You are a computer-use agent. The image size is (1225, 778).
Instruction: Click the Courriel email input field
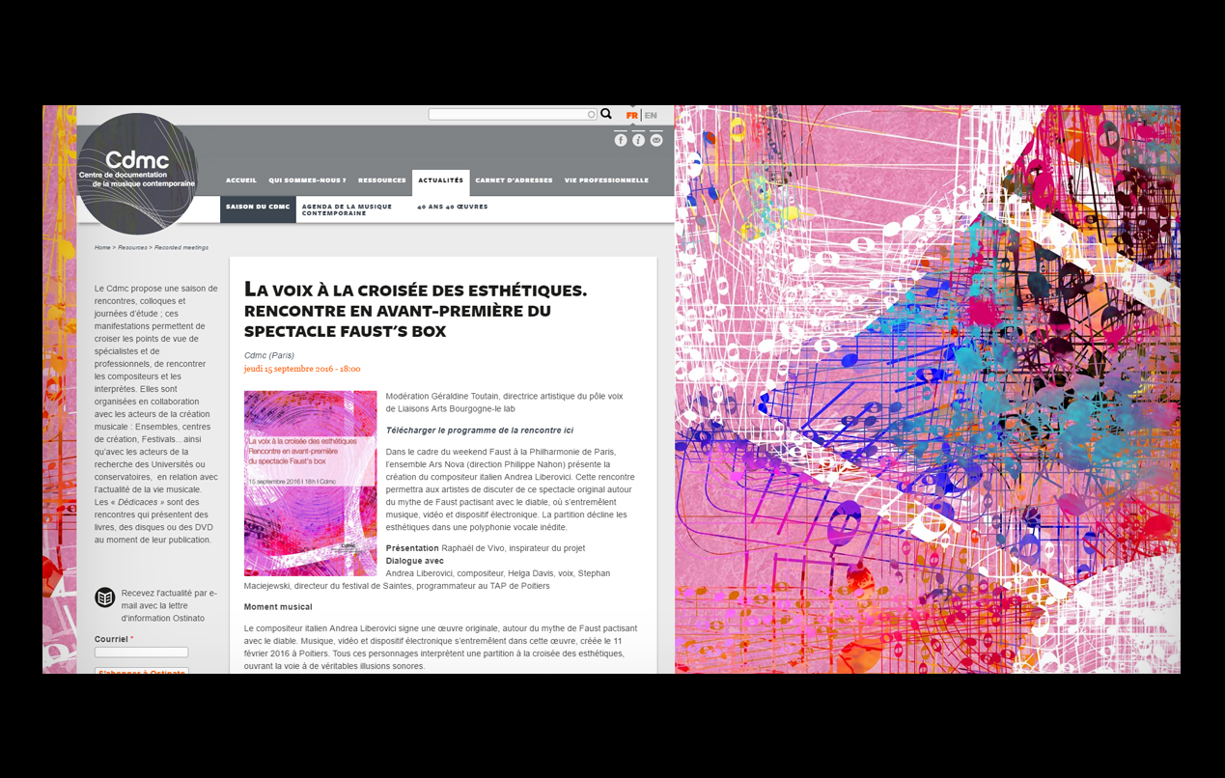[142, 653]
